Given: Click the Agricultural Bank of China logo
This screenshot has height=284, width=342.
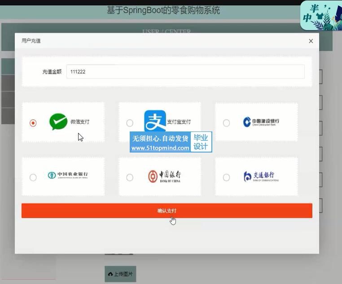Looking at the screenshot, I should [68, 175].
